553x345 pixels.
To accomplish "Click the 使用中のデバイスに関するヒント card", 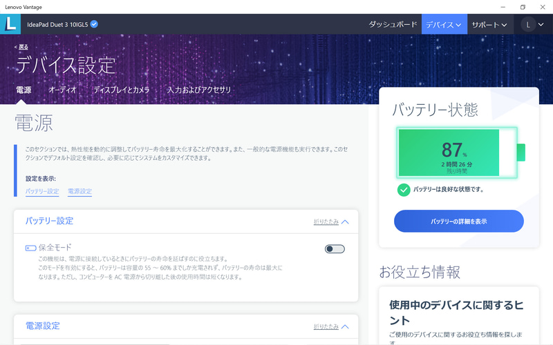I will pyautogui.click(x=459, y=316).
